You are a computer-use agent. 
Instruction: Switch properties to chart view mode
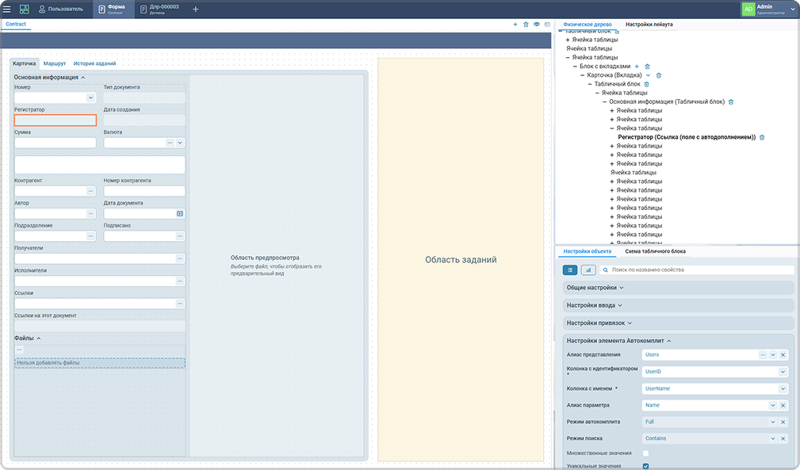tap(588, 270)
